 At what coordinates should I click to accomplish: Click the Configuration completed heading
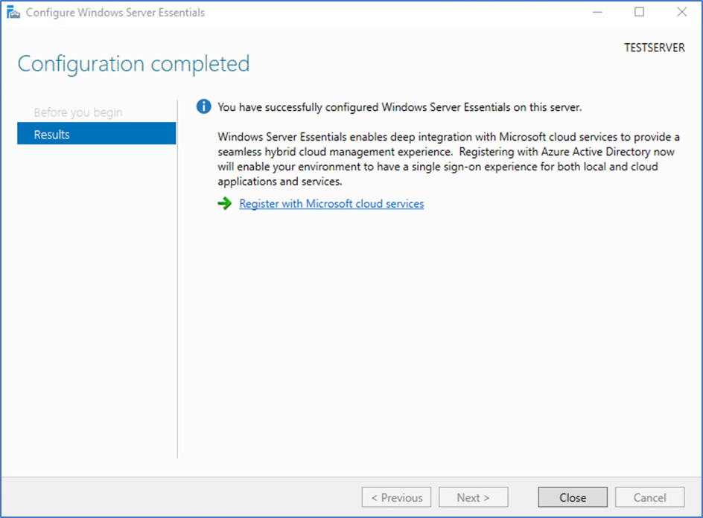(x=133, y=64)
